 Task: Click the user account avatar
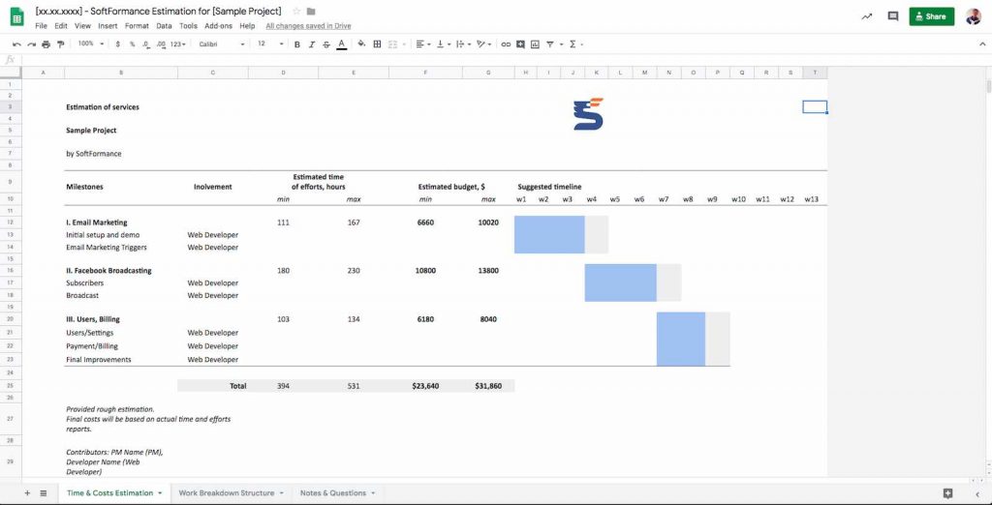(x=973, y=16)
